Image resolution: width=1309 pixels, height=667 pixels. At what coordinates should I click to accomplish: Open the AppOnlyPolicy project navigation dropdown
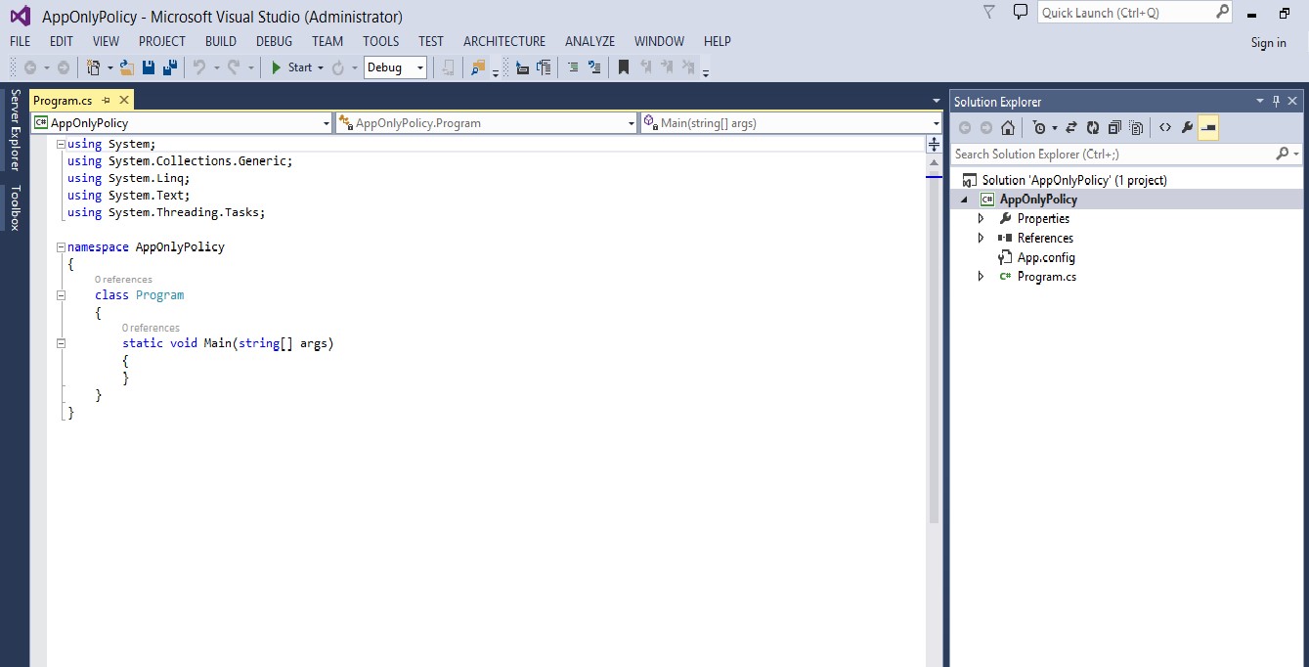coord(182,123)
